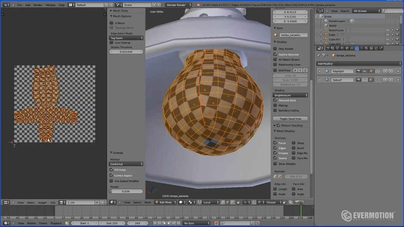404x227 pixels.
Task: Expand the EdgeSplit modifier panel
Action: click(320, 71)
